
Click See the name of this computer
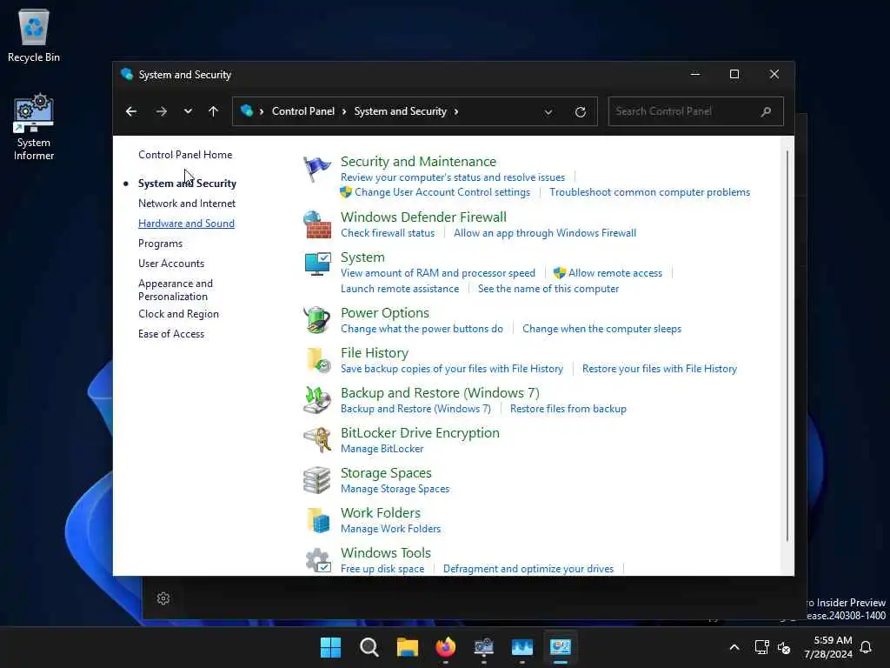click(548, 289)
